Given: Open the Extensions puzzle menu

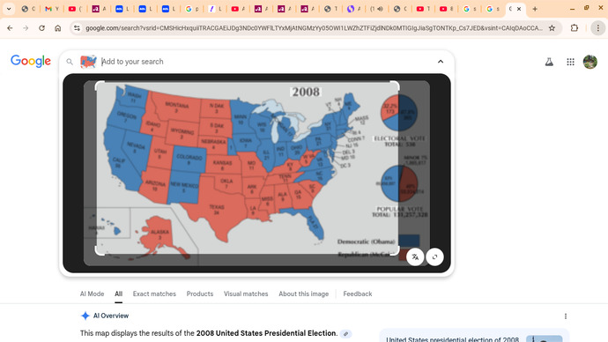Looking at the screenshot, I should (x=575, y=28).
